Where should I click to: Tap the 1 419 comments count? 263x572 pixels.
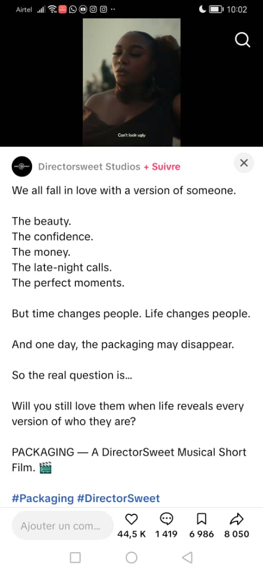[166, 534]
